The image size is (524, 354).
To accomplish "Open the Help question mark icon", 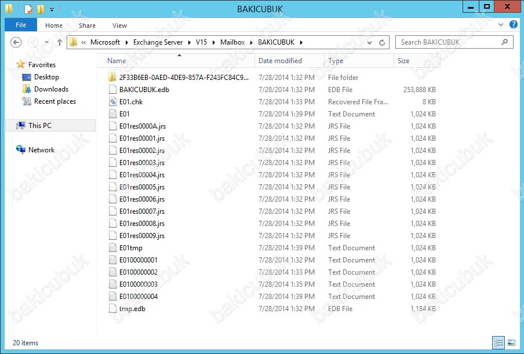I will pyautogui.click(x=514, y=24).
